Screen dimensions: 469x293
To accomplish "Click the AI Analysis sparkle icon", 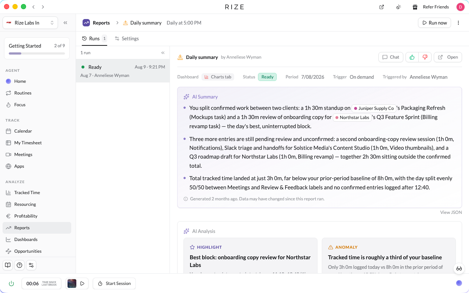I will click(186, 231).
